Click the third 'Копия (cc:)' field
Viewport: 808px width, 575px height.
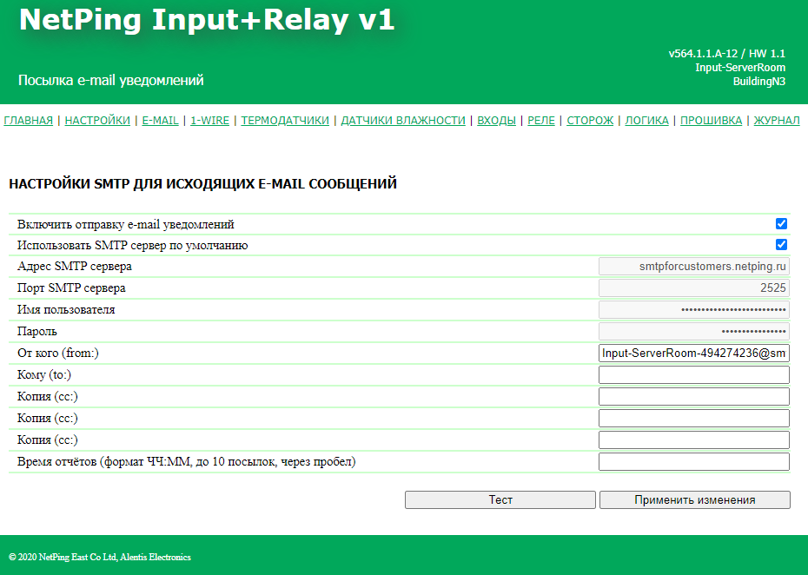[693, 440]
